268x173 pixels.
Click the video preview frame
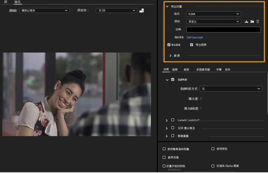[x=76, y=94]
